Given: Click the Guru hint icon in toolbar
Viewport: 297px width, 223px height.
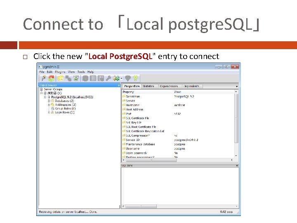Looking at the screenshot, I should click(128, 78).
